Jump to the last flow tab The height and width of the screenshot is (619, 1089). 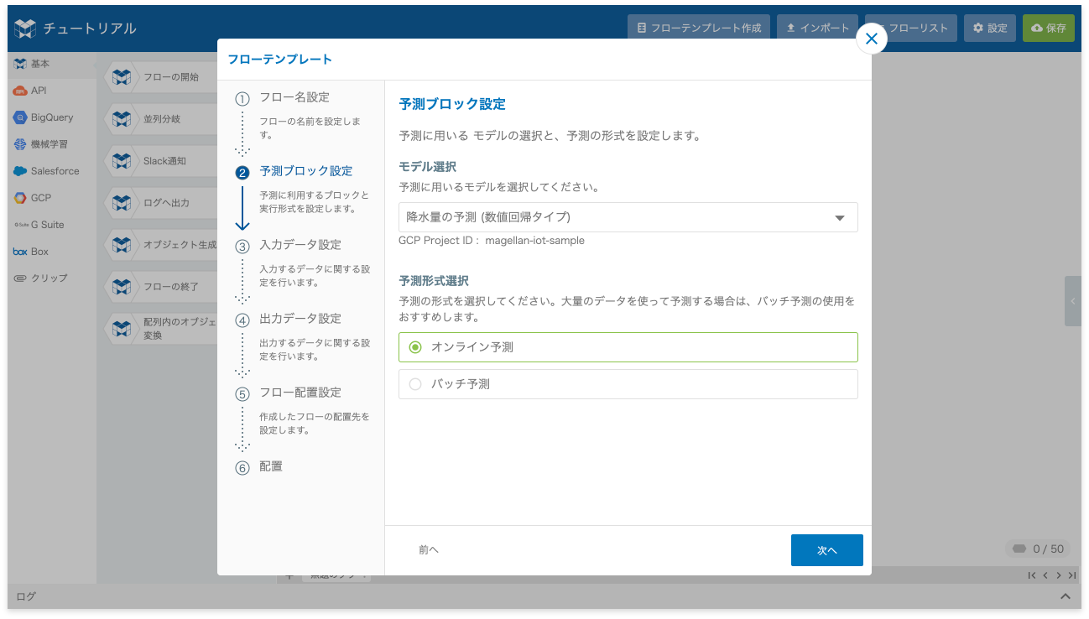(x=1072, y=575)
